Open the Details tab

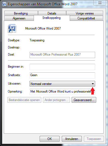click(52, 13)
